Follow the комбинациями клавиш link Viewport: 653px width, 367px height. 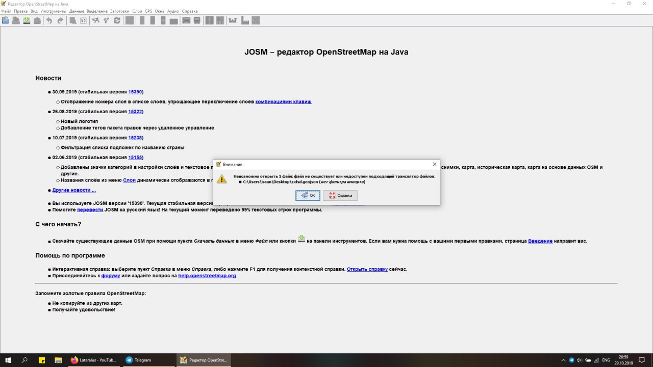pos(283,101)
